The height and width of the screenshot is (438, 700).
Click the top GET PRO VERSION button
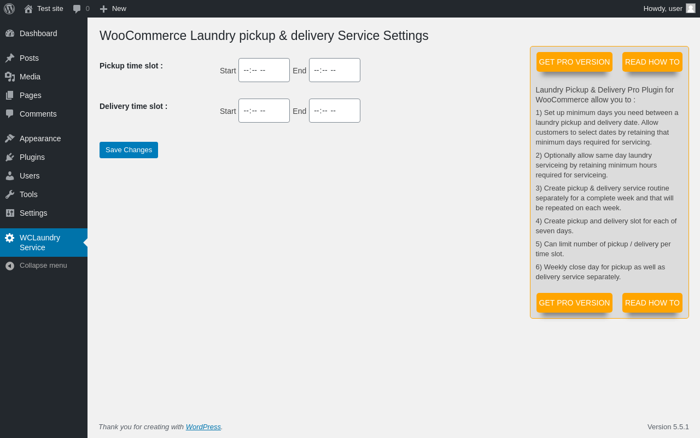(x=574, y=62)
